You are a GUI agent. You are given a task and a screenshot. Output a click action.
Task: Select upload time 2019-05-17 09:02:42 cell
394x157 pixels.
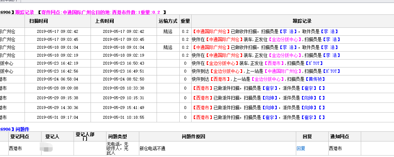pos(124,32)
